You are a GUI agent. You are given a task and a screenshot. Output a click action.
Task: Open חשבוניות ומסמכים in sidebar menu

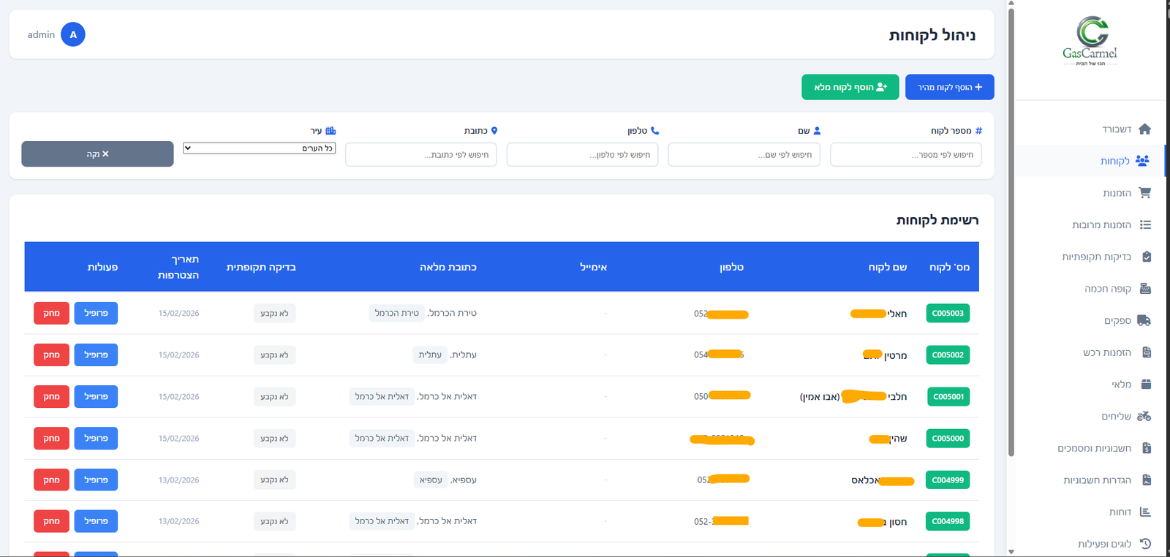tap(1094, 448)
